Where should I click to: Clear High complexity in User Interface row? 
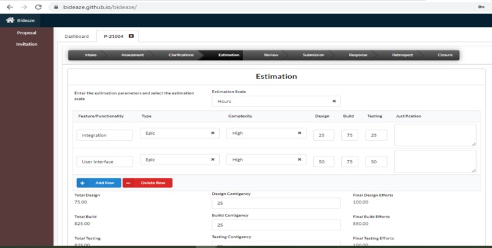tap(299, 160)
